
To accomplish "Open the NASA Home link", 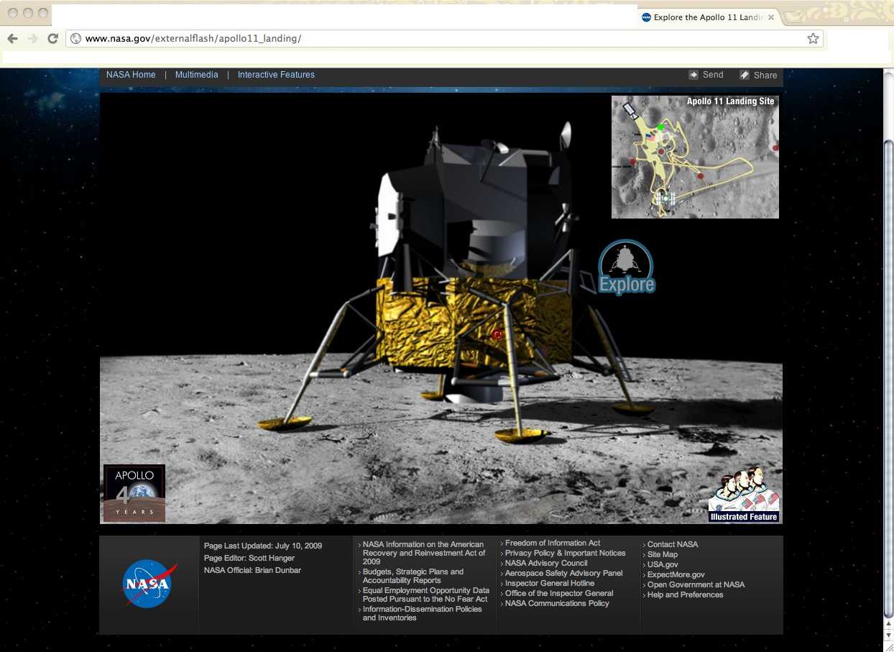I will (x=131, y=75).
